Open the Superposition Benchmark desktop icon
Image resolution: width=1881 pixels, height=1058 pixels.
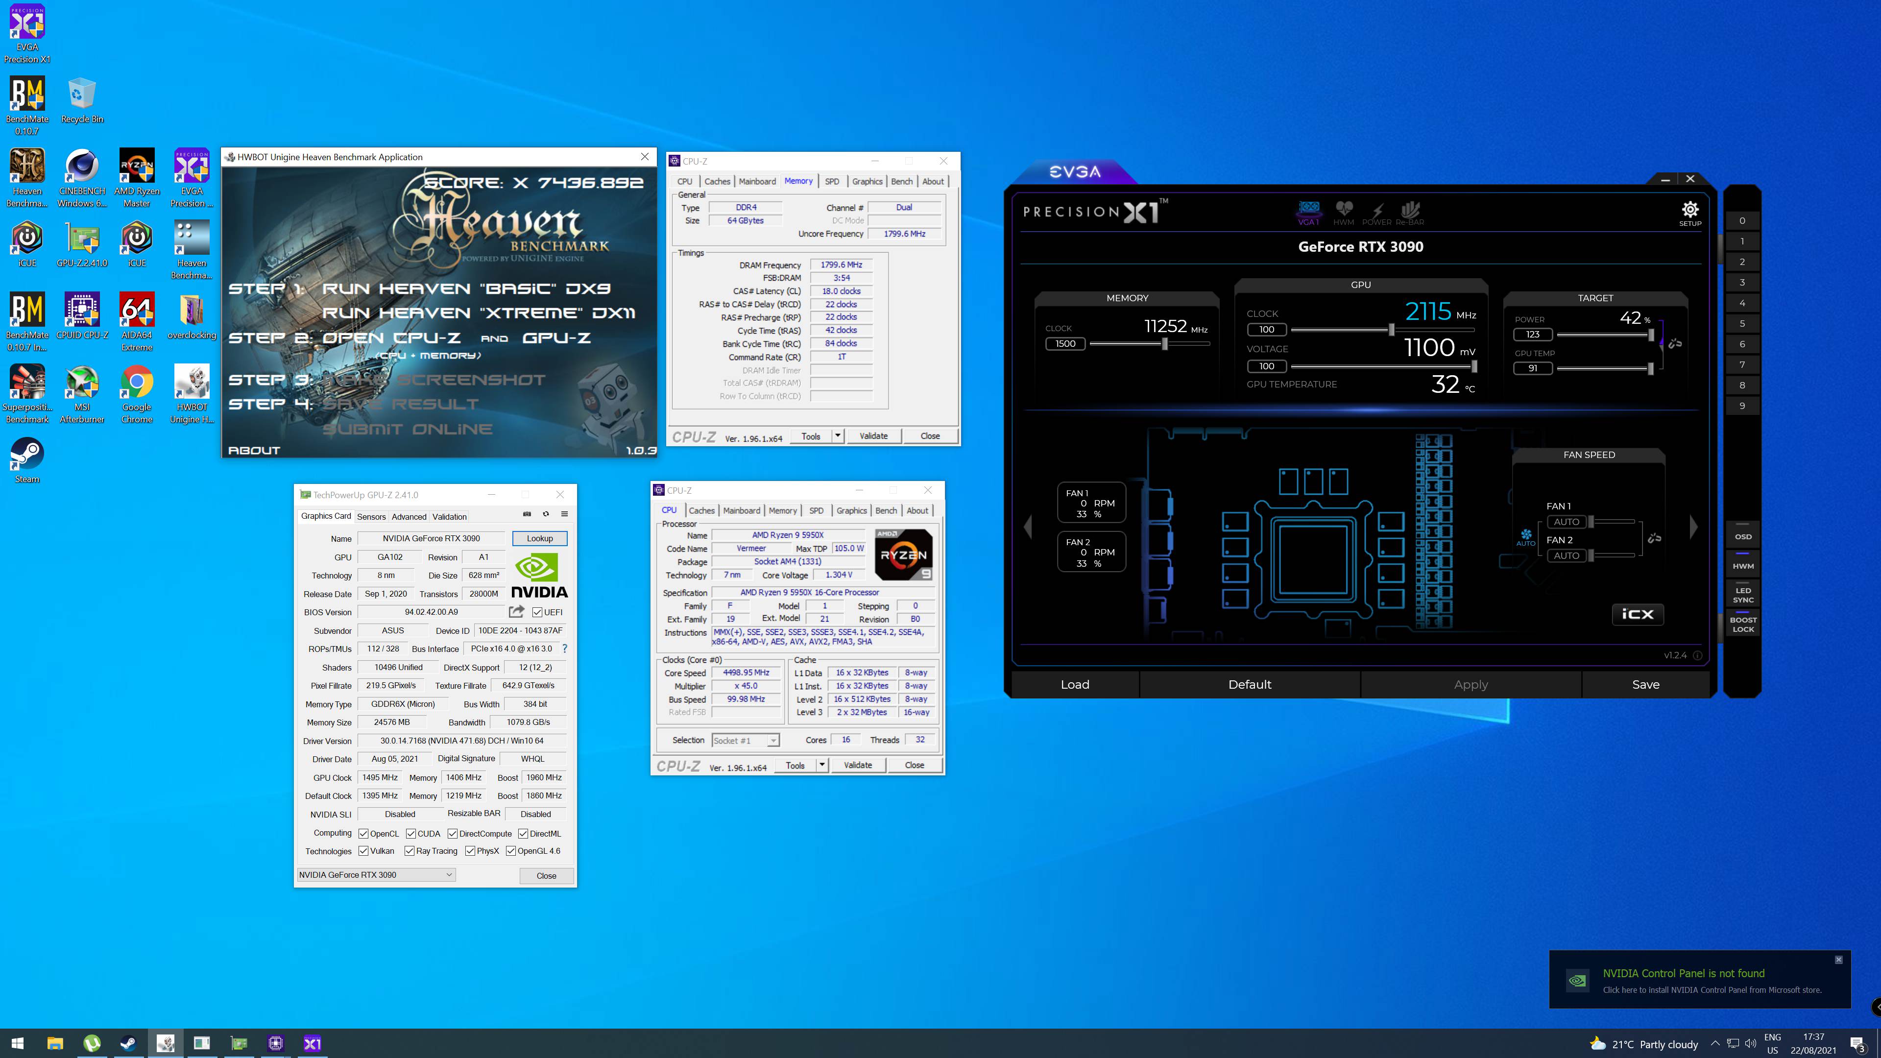click(x=27, y=394)
